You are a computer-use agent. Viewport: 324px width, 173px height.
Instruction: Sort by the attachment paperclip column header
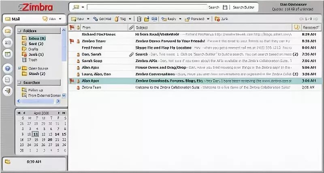pyautogui.click(x=131, y=27)
